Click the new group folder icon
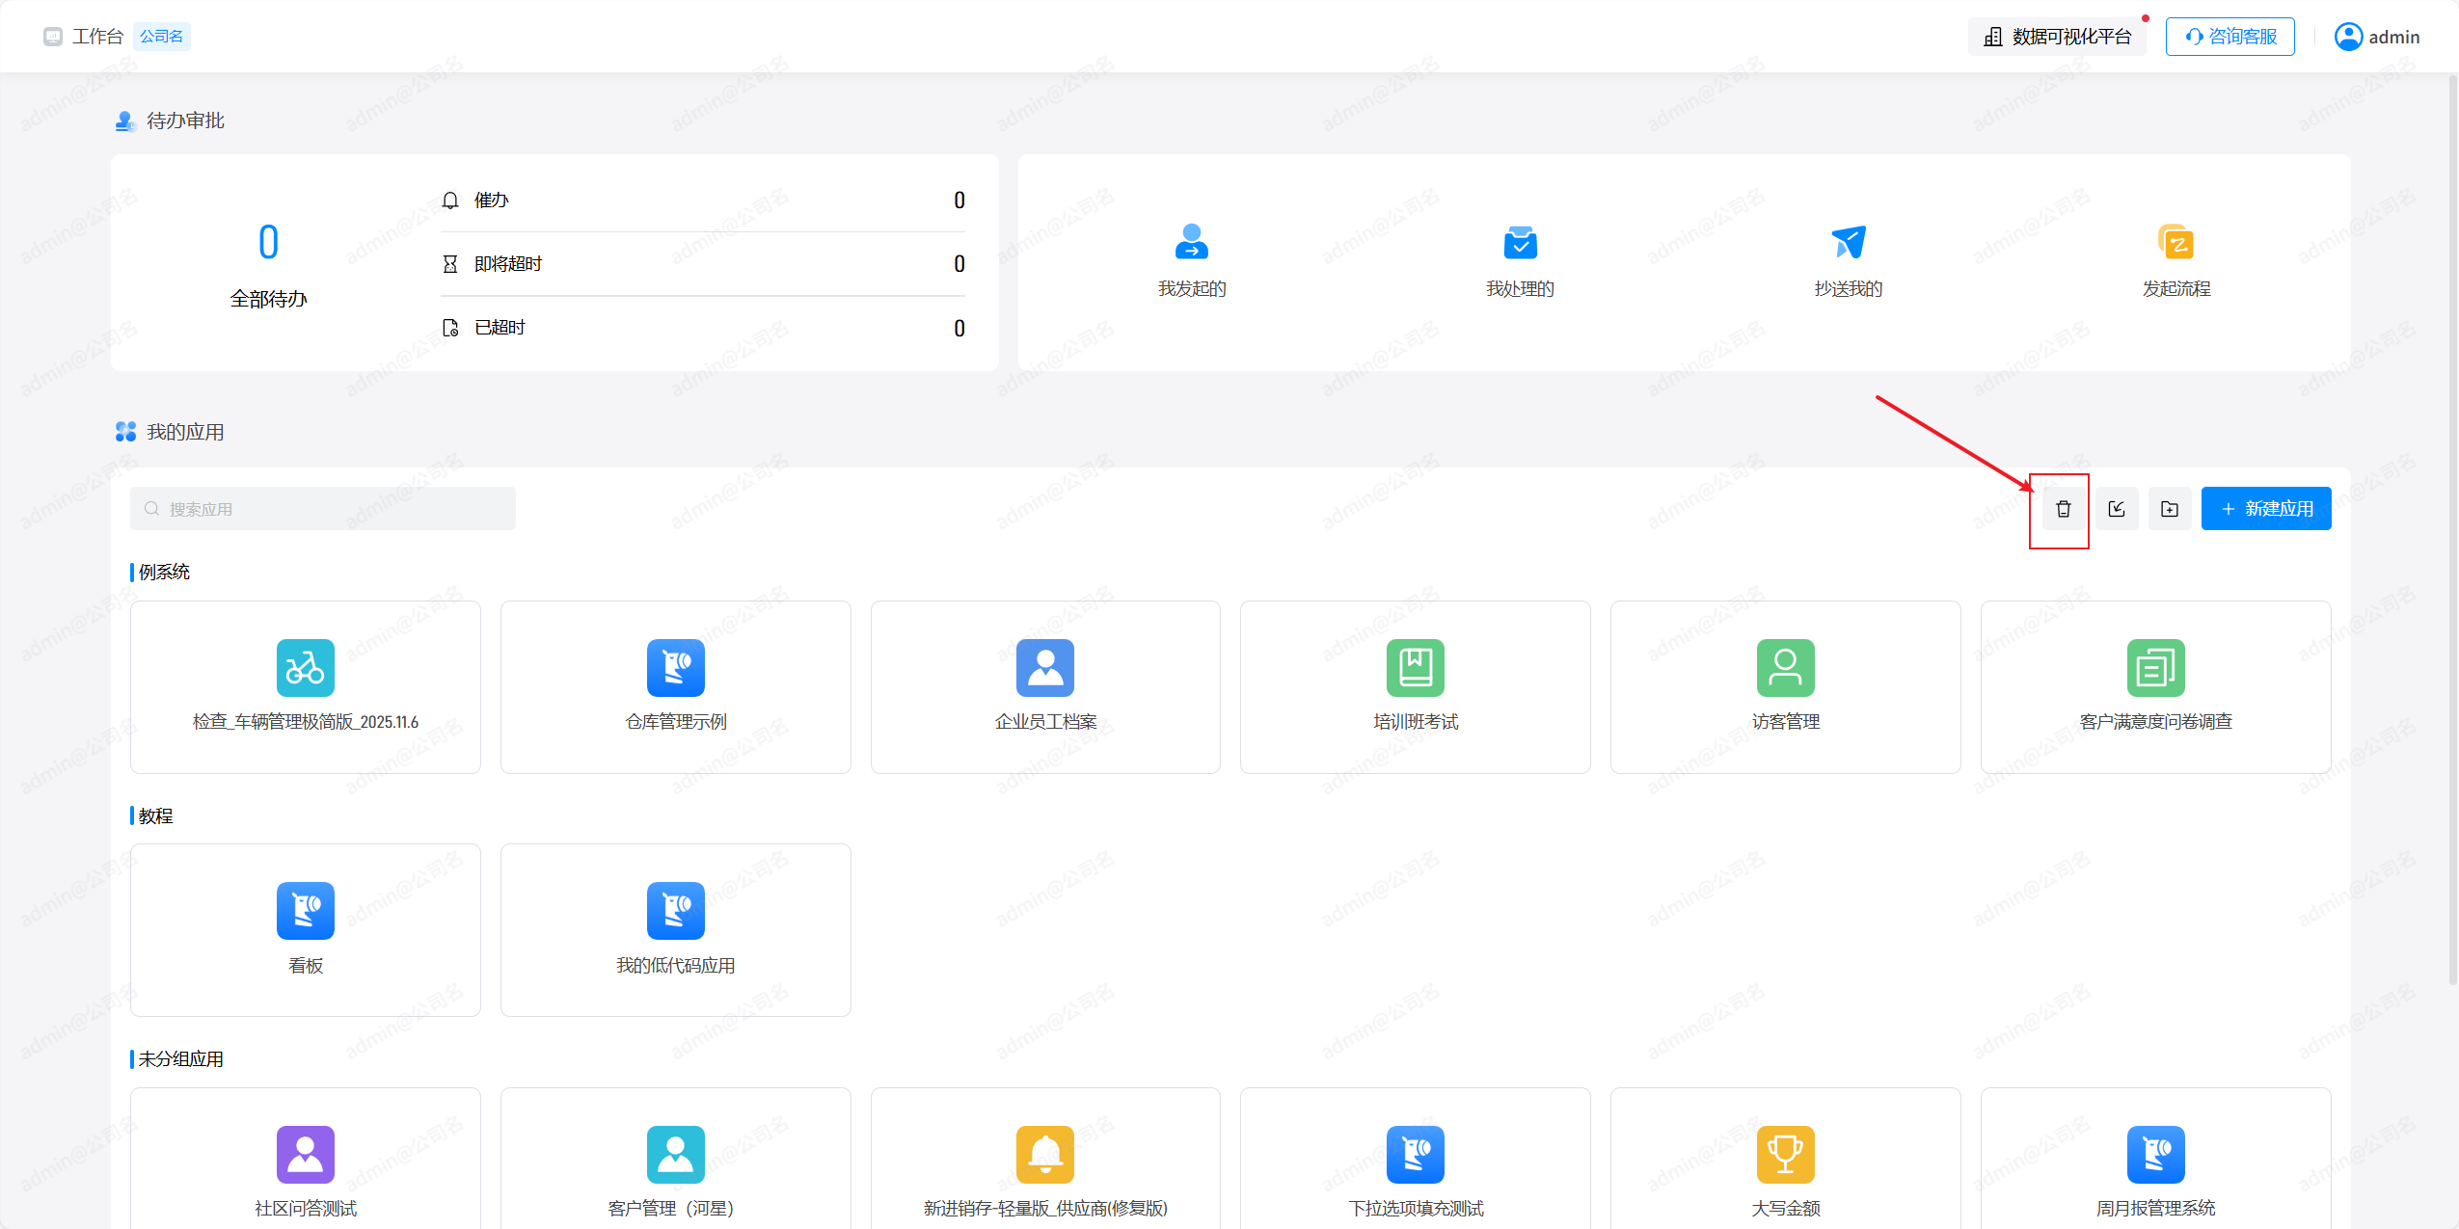 pos(2170,509)
